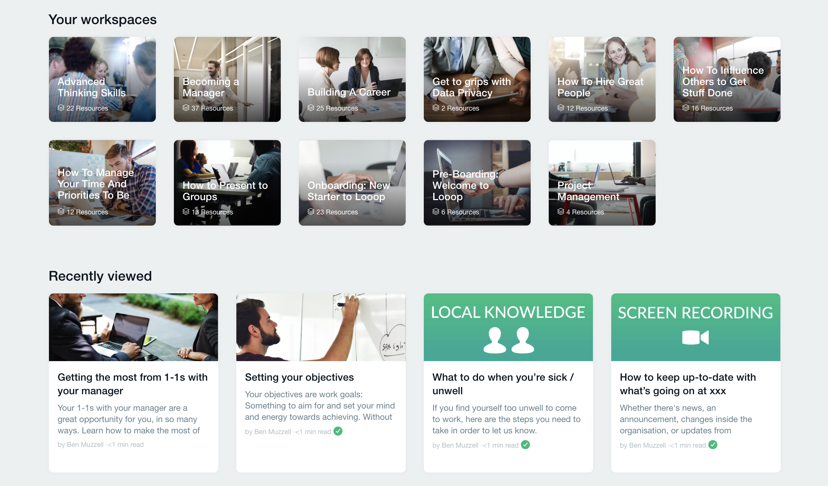Open How to Present to Groups workspace
Viewport: 828px width, 486px height.
(227, 183)
